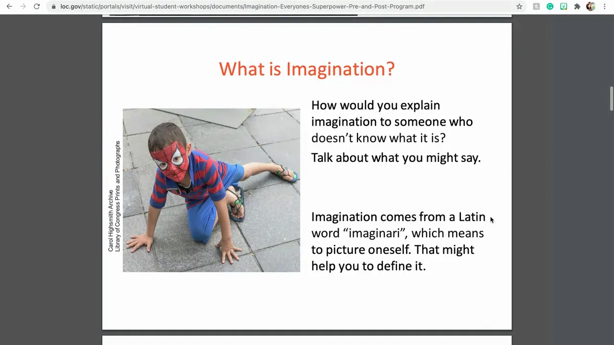Open Chrome's three-dot menu
Image resolution: width=614 pixels, height=345 pixels.
click(x=604, y=6)
